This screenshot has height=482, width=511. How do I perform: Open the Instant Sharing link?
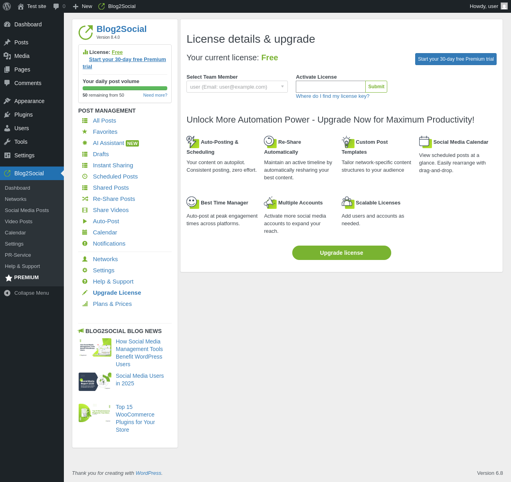(113, 165)
